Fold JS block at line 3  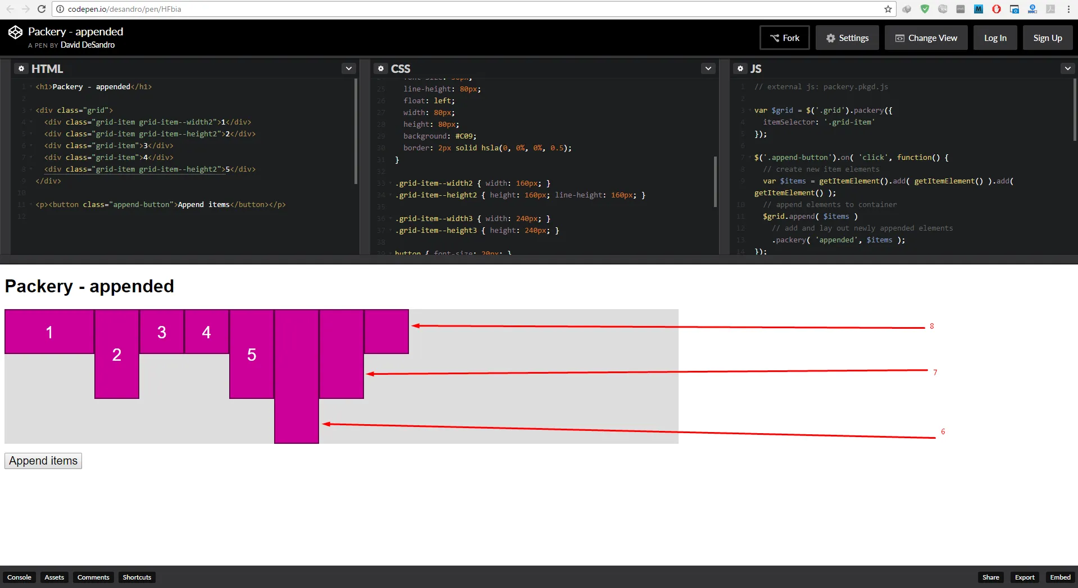pyautogui.click(x=750, y=111)
